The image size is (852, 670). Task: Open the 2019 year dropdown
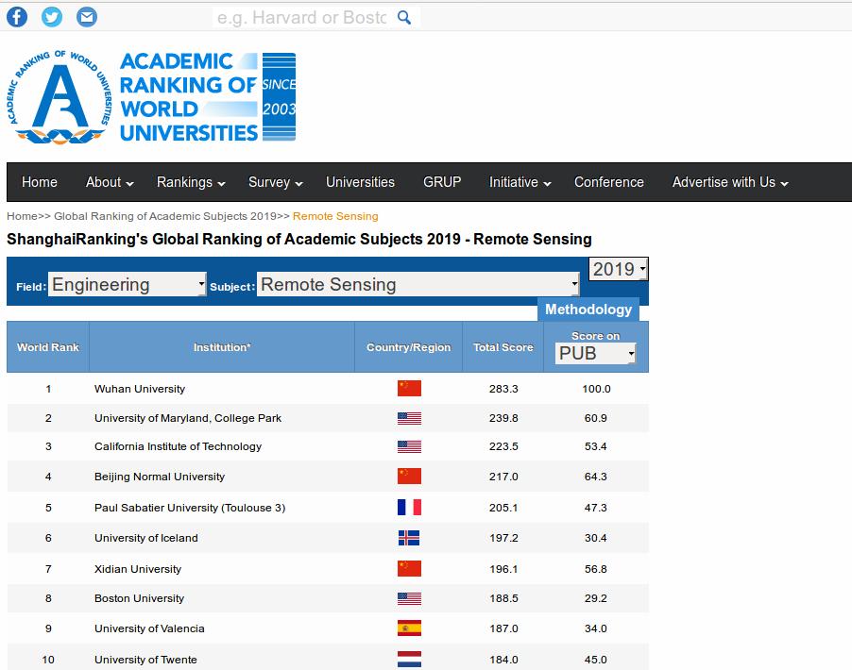[x=619, y=269]
